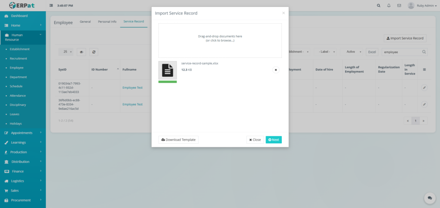Open Department under Human Resource

[x=18, y=77]
